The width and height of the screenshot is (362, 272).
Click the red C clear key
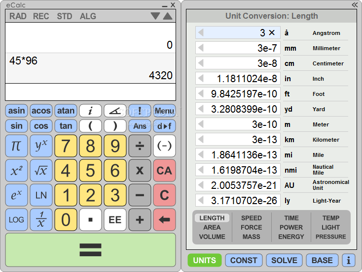[164, 195]
